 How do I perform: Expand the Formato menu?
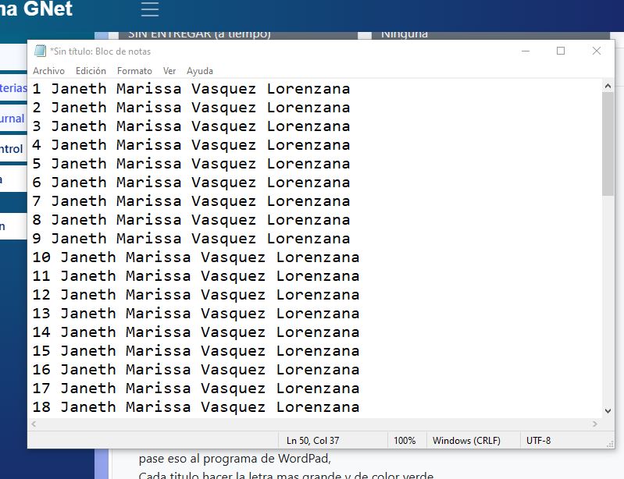tap(134, 71)
